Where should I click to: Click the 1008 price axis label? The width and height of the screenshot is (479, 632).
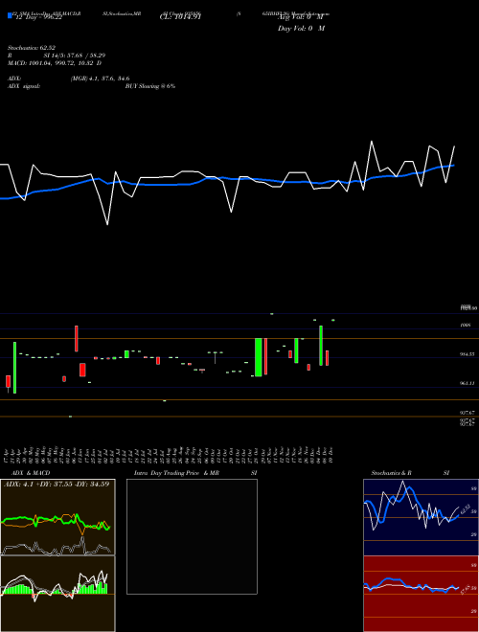coord(465,325)
